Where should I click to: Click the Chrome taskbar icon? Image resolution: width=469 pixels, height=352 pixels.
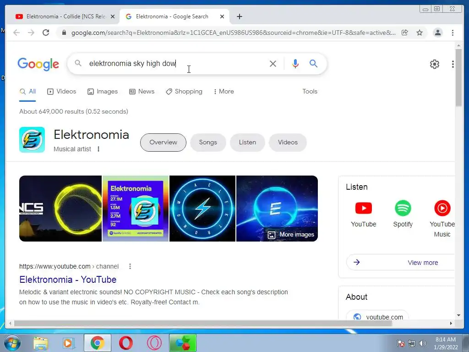pyautogui.click(x=97, y=343)
